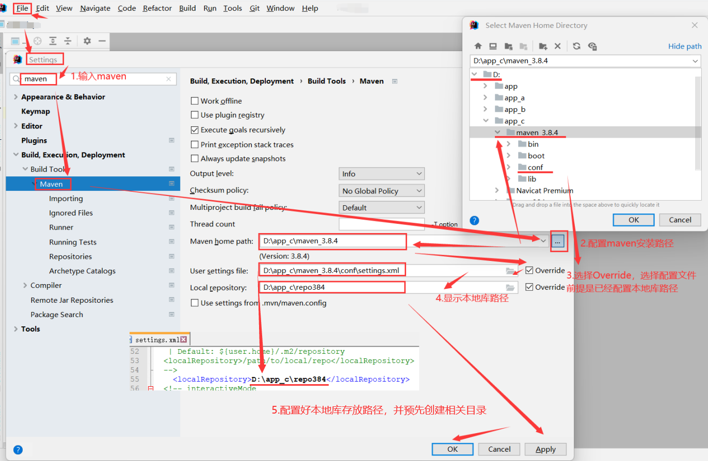Image resolution: width=708 pixels, height=461 pixels.
Task: Click the help icon in Maven Home dialog
Action: (x=475, y=220)
